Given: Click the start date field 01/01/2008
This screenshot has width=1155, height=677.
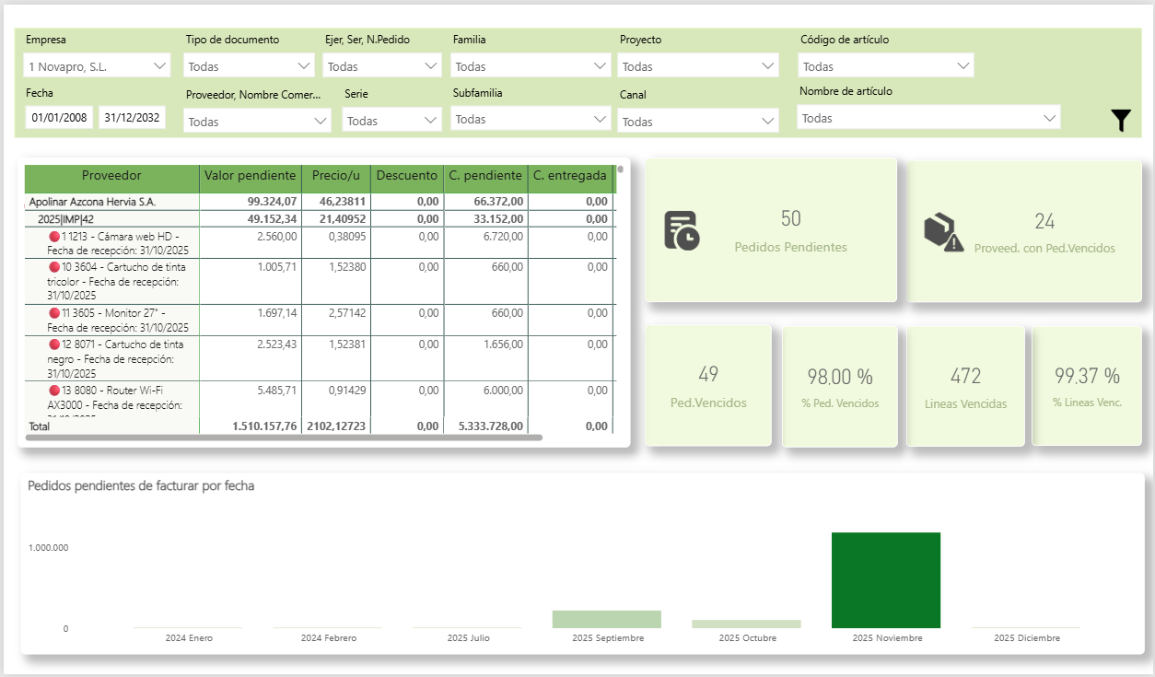Looking at the screenshot, I should (59, 118).
